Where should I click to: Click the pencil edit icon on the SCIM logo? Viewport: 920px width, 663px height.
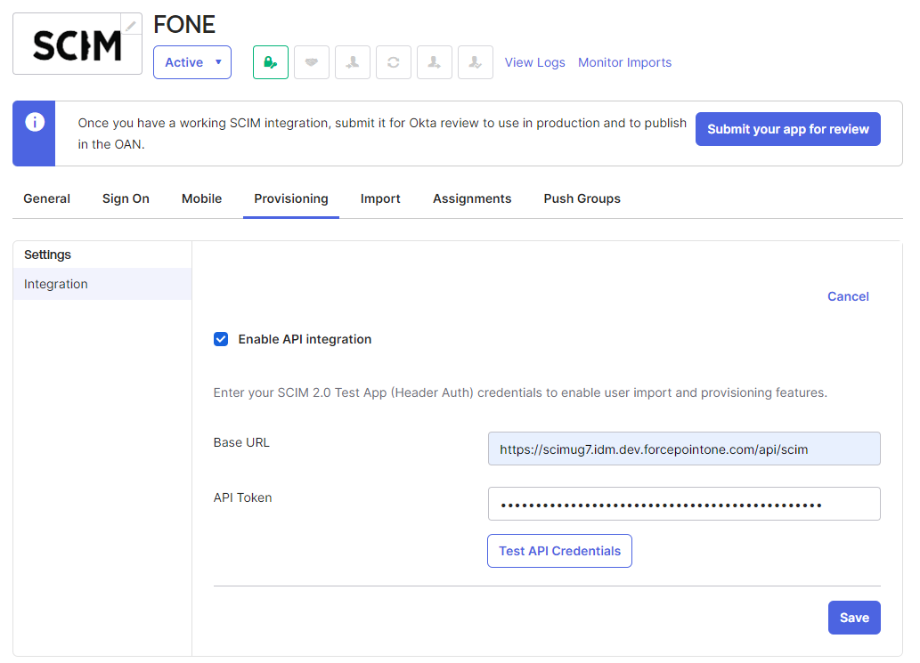pyautogui.click(x=131, y=25)
